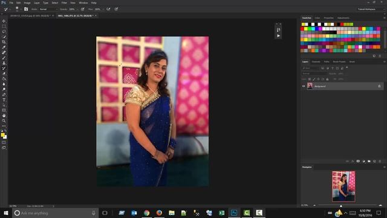Open the History panel icon
This screenshot has width=387, height=218.
pyautogui.click(x=278, y=30)
